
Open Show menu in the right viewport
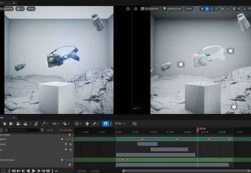189,9
